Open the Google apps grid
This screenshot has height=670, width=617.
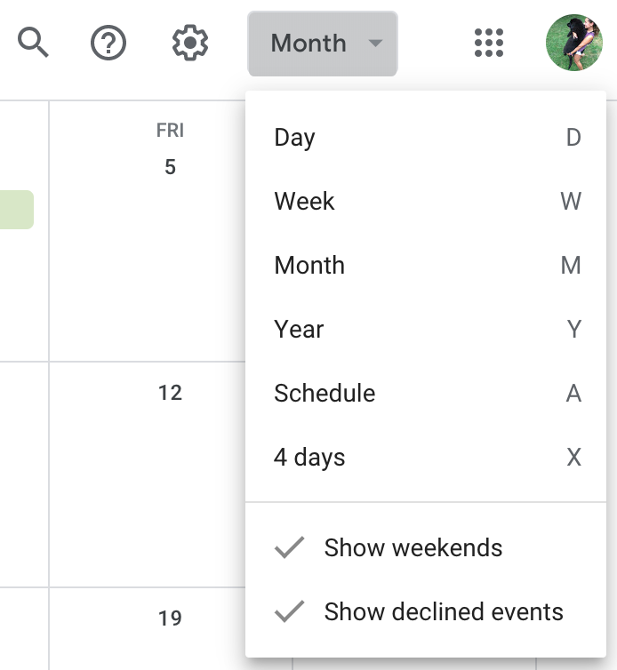click(x=489, y=43)
